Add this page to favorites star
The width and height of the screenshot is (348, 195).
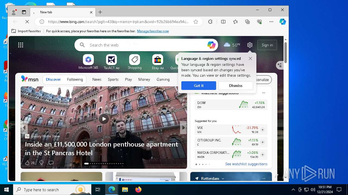[x=196, y=22]
